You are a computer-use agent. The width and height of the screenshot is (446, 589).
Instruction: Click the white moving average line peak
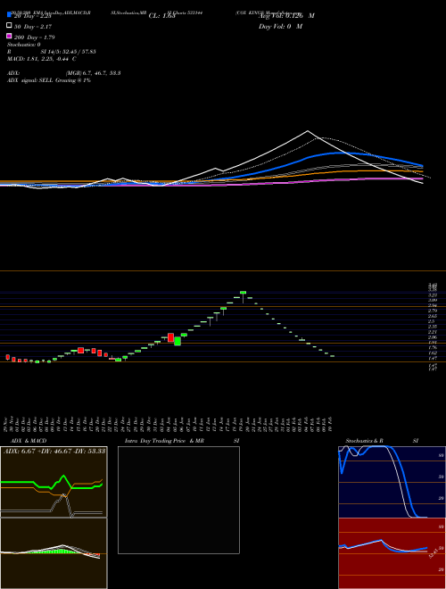308,131
